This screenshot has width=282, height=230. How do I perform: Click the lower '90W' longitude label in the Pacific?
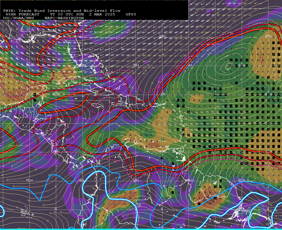coord(30,180)
